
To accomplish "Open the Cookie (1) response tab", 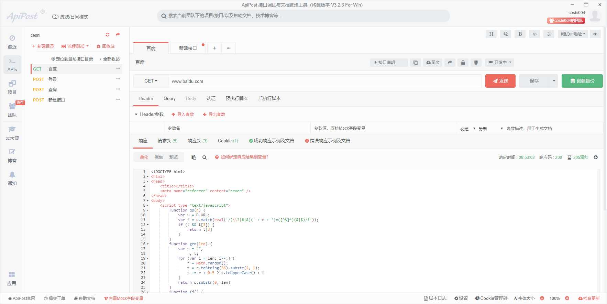I will [x=228, y=141].
